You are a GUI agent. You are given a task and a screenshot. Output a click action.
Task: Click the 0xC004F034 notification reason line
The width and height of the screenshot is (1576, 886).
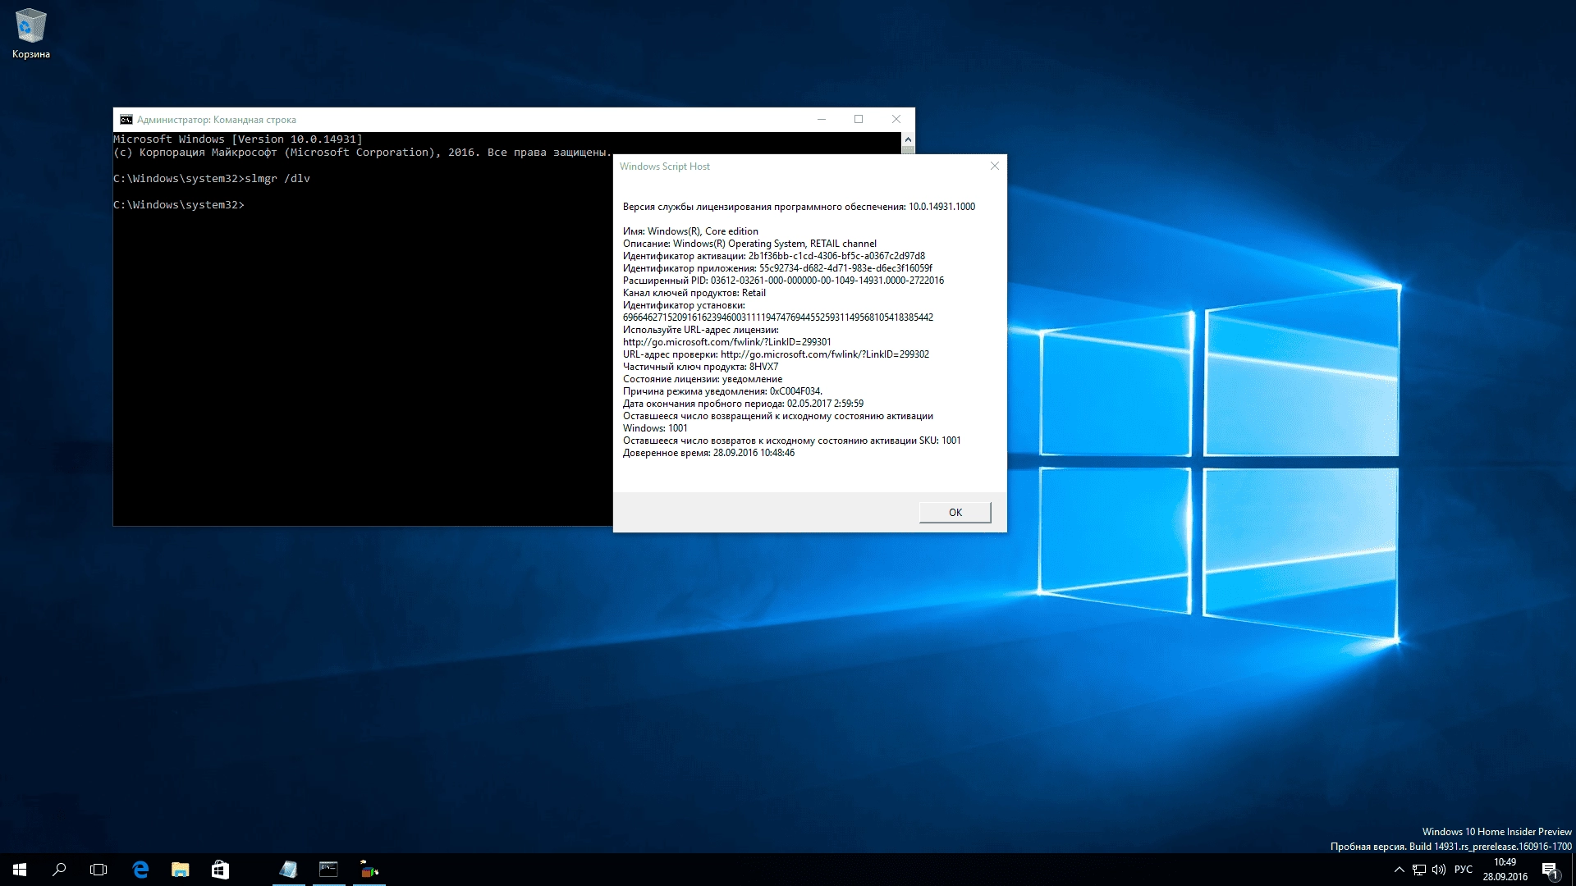(722, 391)
